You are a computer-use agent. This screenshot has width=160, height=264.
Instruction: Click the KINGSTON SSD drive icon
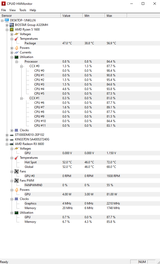pyautogui.click(x=12, y=139)
